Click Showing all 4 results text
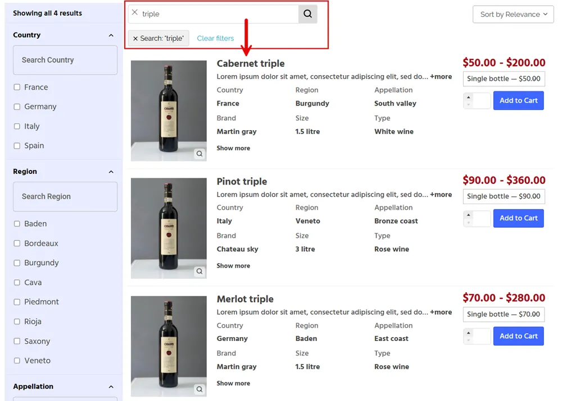The height and width of the screenshot is (401, 562). pos(47,13)
